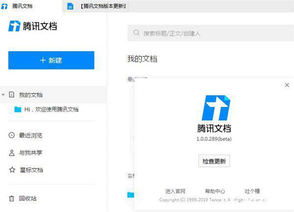Click the magnifier search icon
Screen dimensions: 294x212
[x=136, y=33]
